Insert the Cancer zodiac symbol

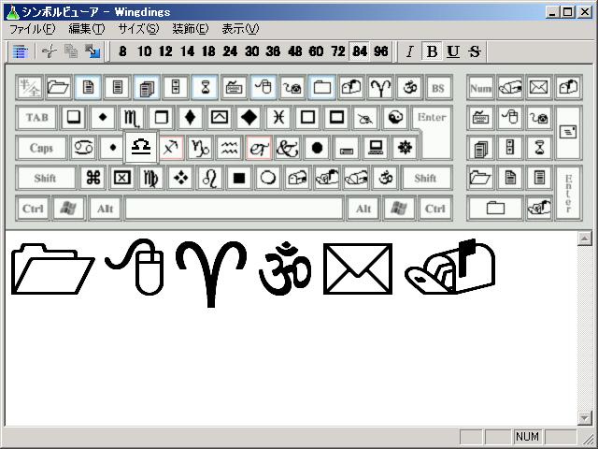83,148
